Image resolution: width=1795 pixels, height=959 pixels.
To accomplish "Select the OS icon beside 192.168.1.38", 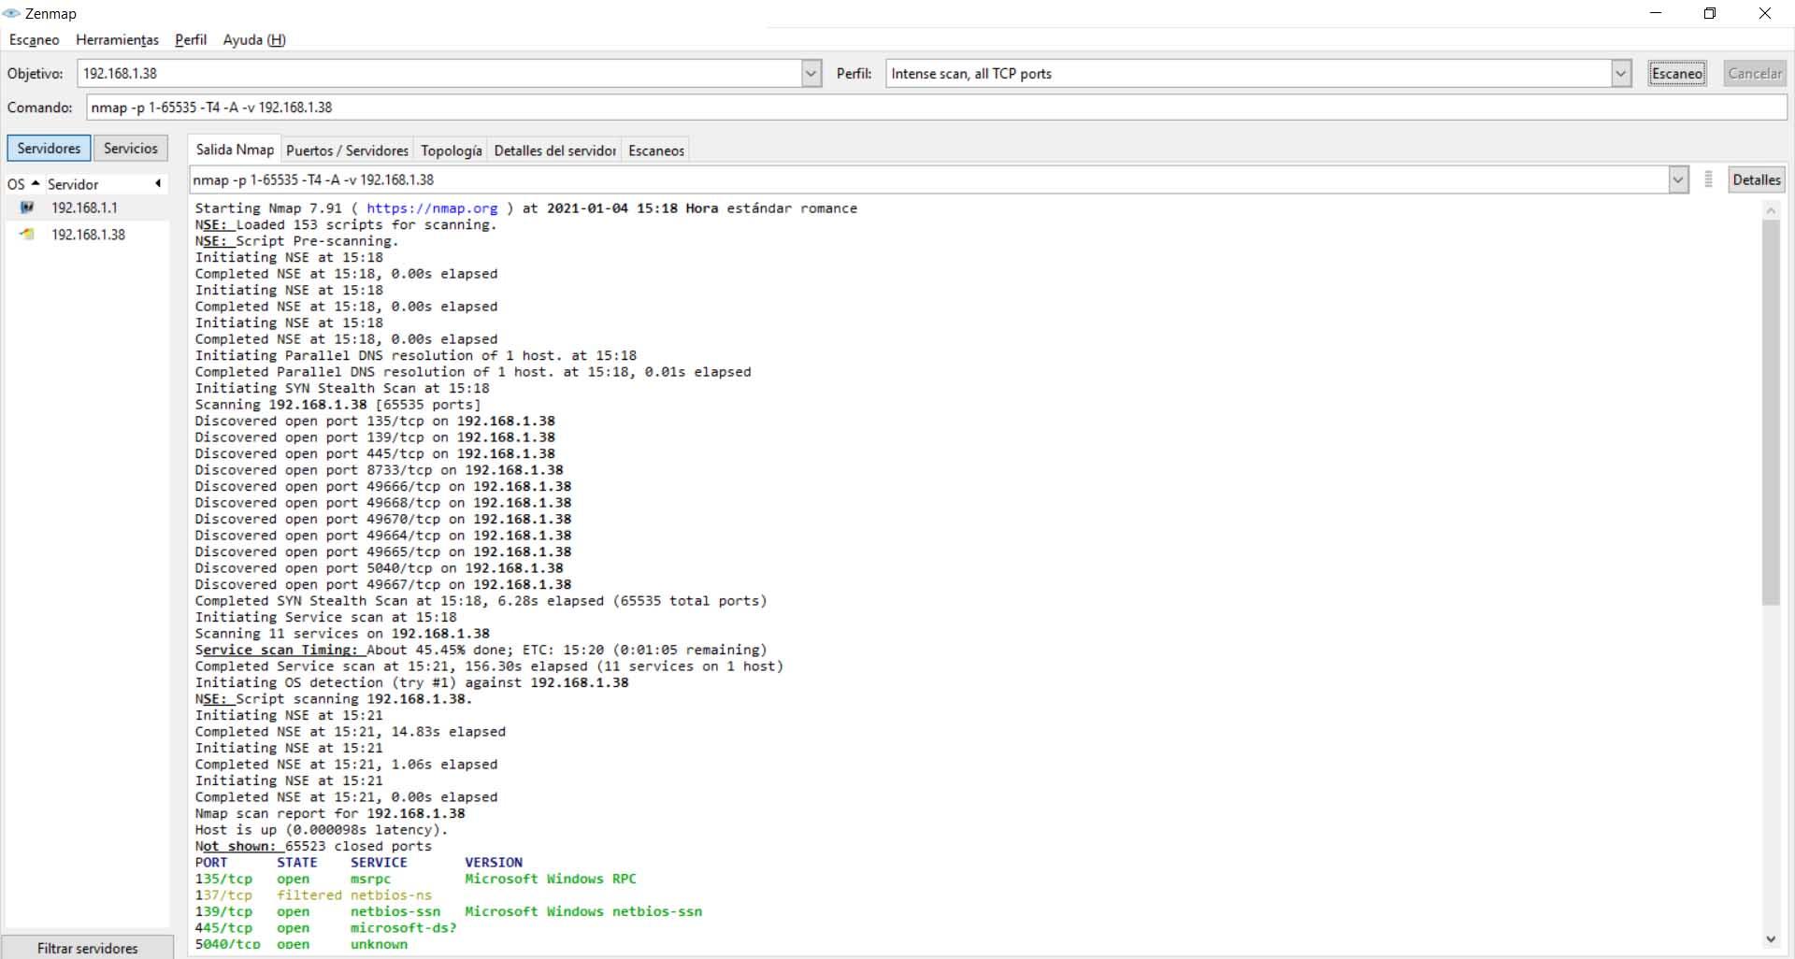I will click(x=27, y=235).
